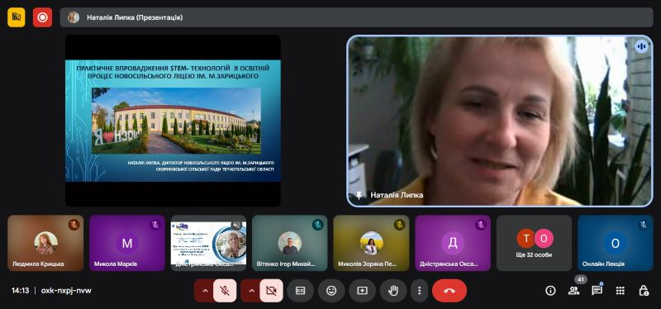Click the Вітенко Ігор avatar photo
Viewport: 661px width, 309px height.
point(290,243)
